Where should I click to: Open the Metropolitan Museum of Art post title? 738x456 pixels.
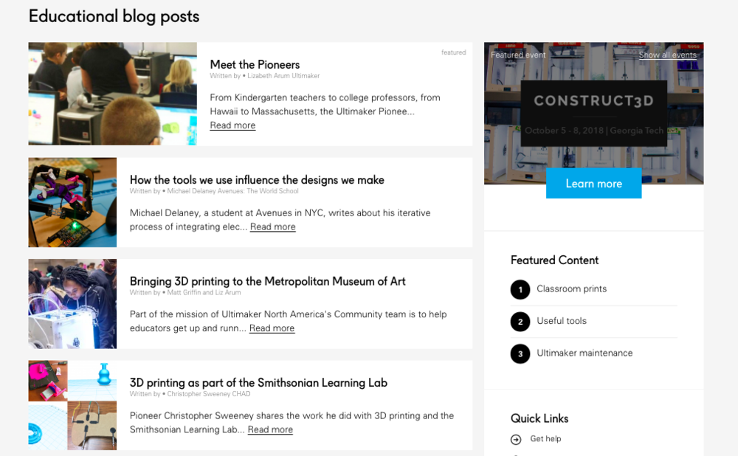tap(267, 281)
